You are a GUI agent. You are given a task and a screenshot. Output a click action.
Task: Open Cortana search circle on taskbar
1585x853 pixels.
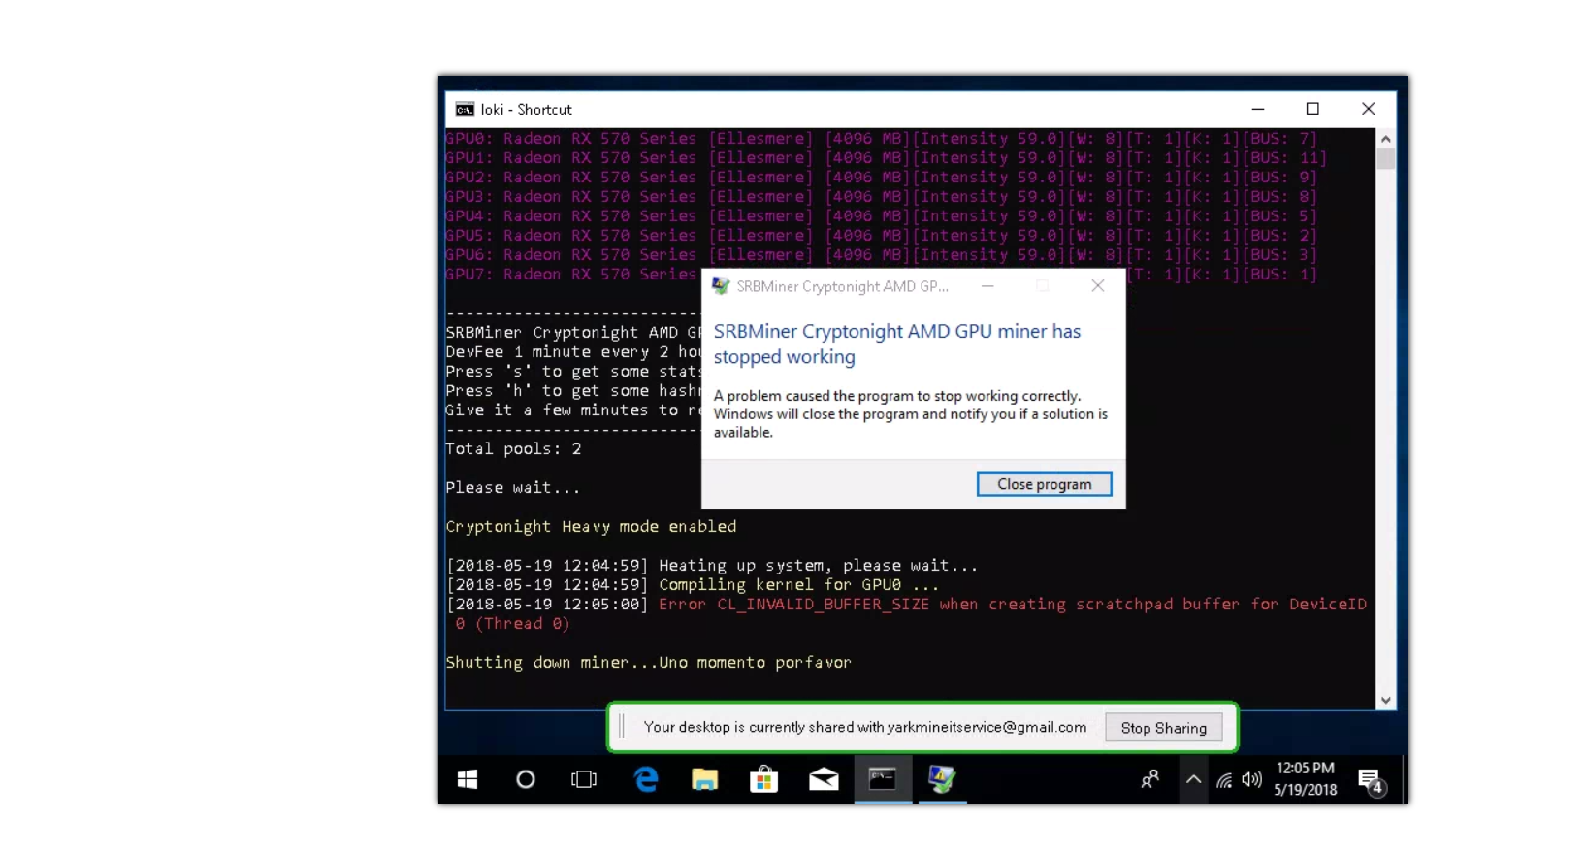[526, 779]
